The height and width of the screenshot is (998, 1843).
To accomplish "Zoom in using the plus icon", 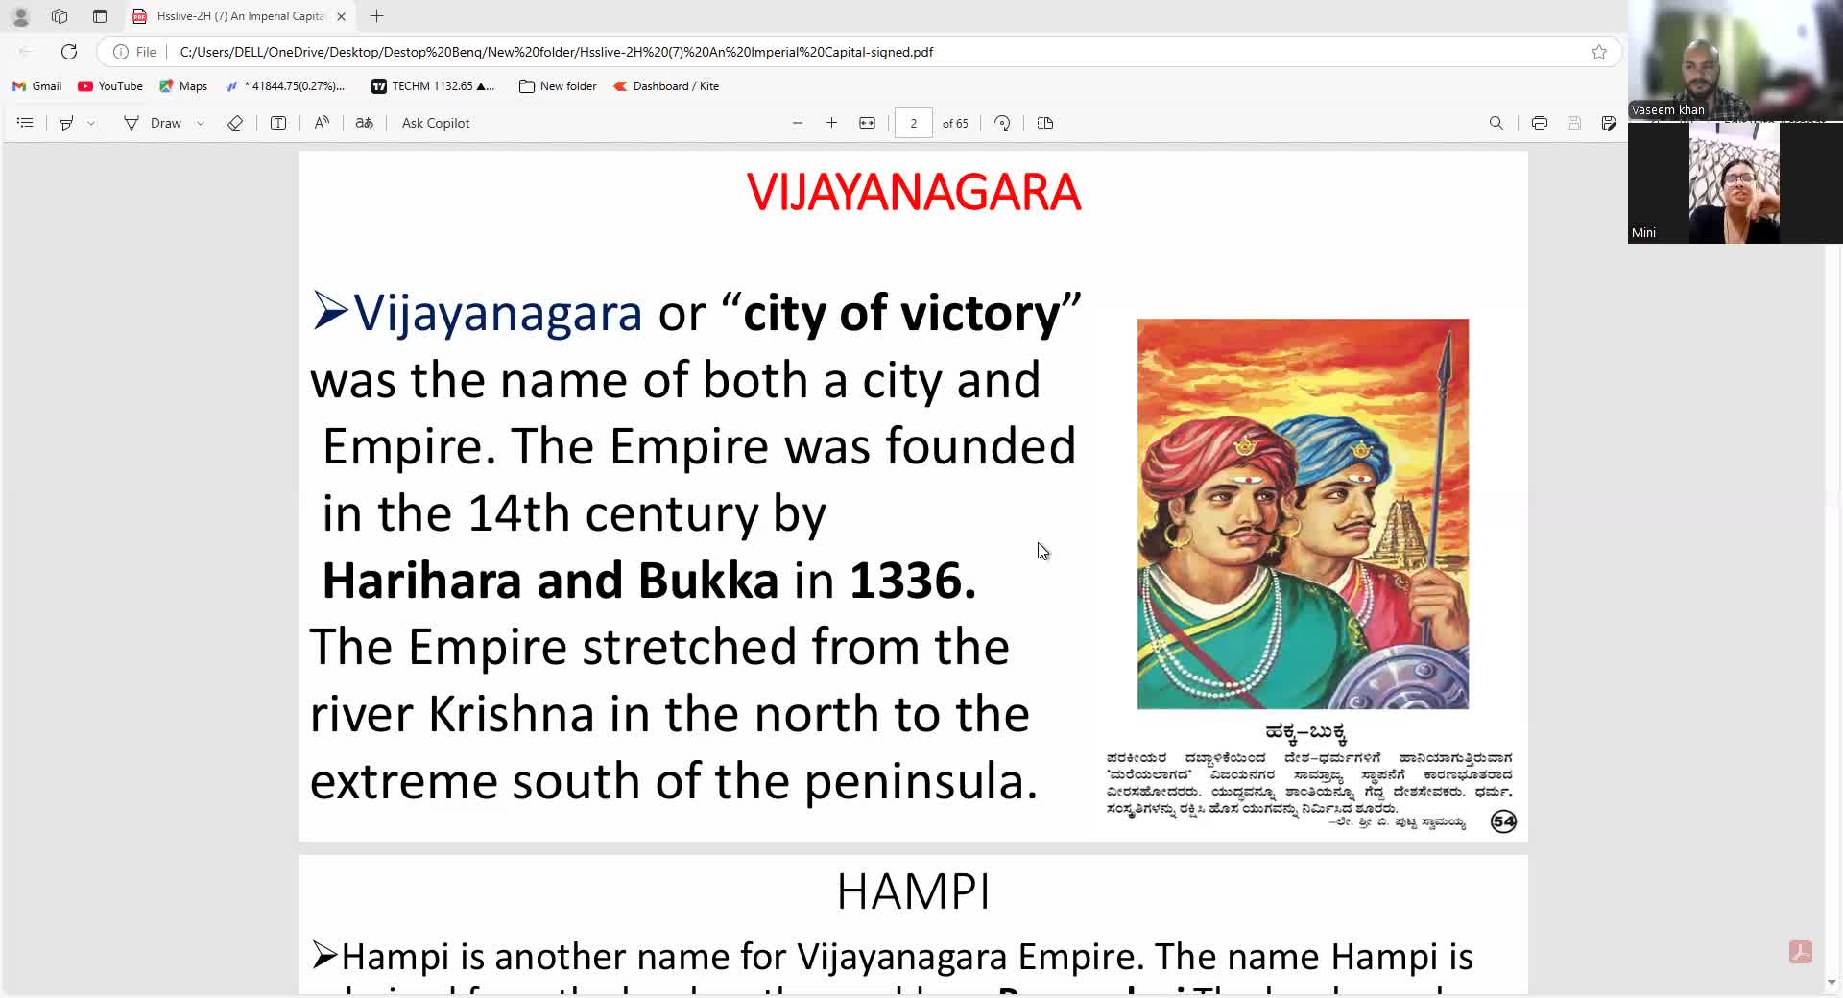I will point(831,123).
